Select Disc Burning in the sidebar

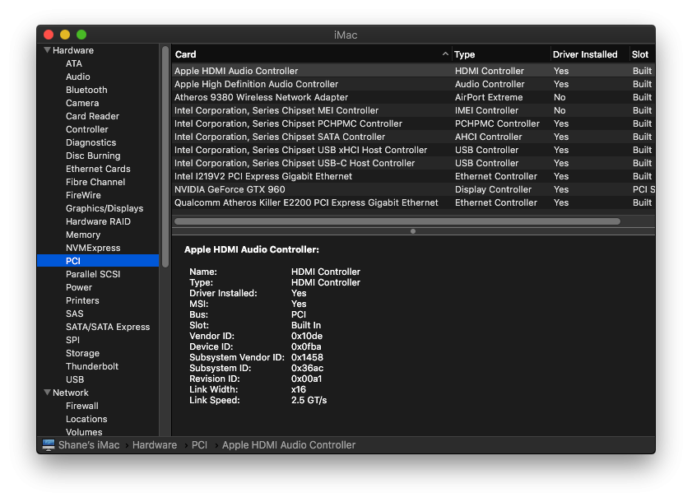click(93, 156)
